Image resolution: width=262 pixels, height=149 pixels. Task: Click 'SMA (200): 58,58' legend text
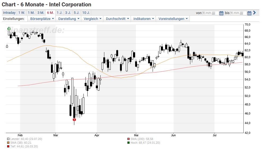click(x=142, y=139)
